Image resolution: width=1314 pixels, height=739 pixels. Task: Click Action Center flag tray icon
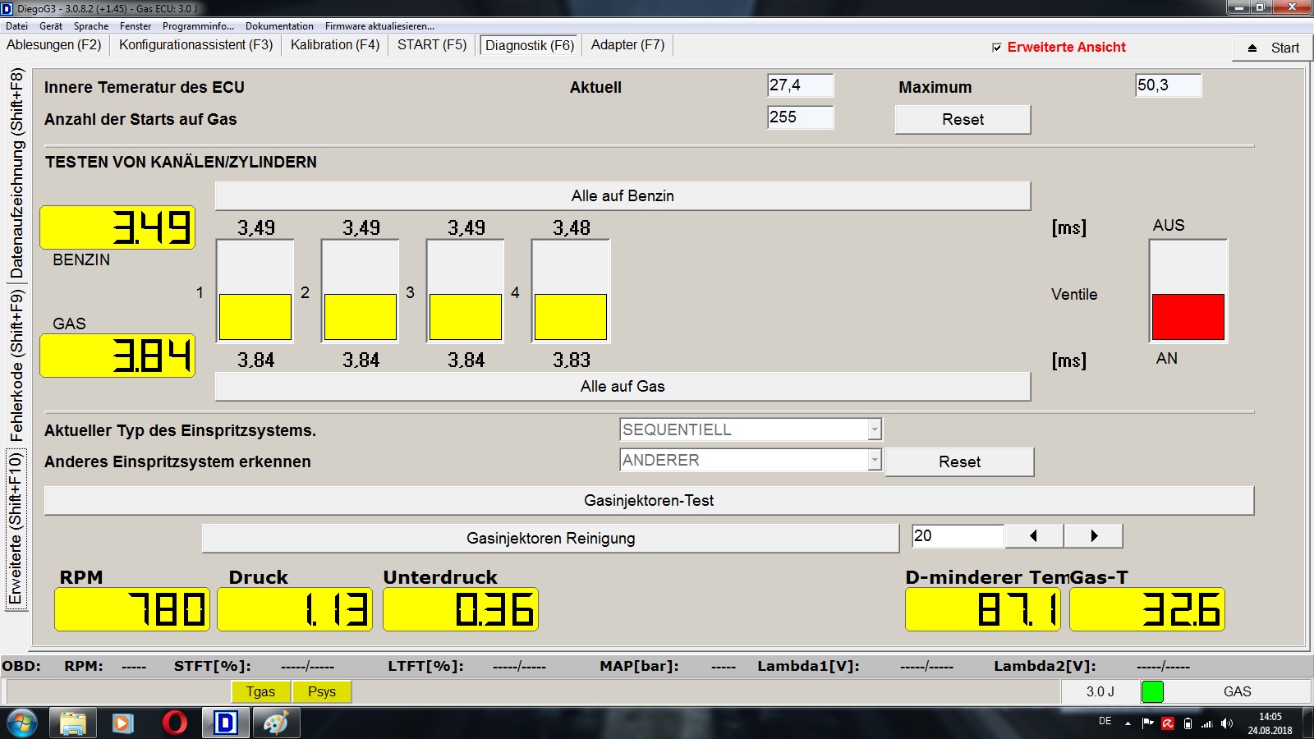pos(1148,723)
